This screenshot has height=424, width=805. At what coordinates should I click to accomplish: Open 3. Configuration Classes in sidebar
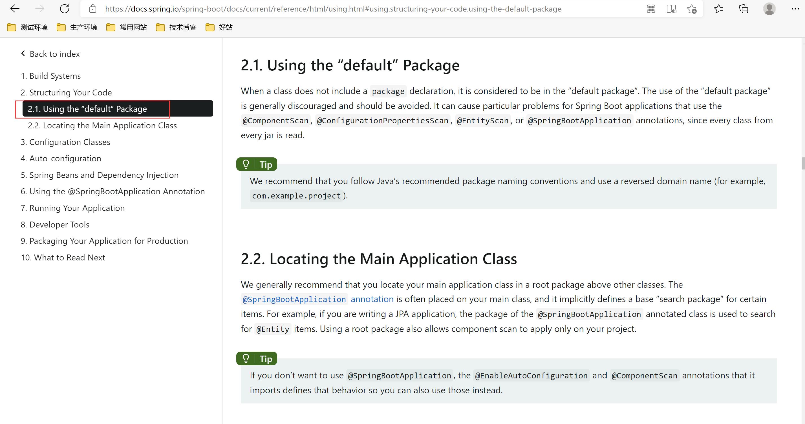(x=65, y=142)
